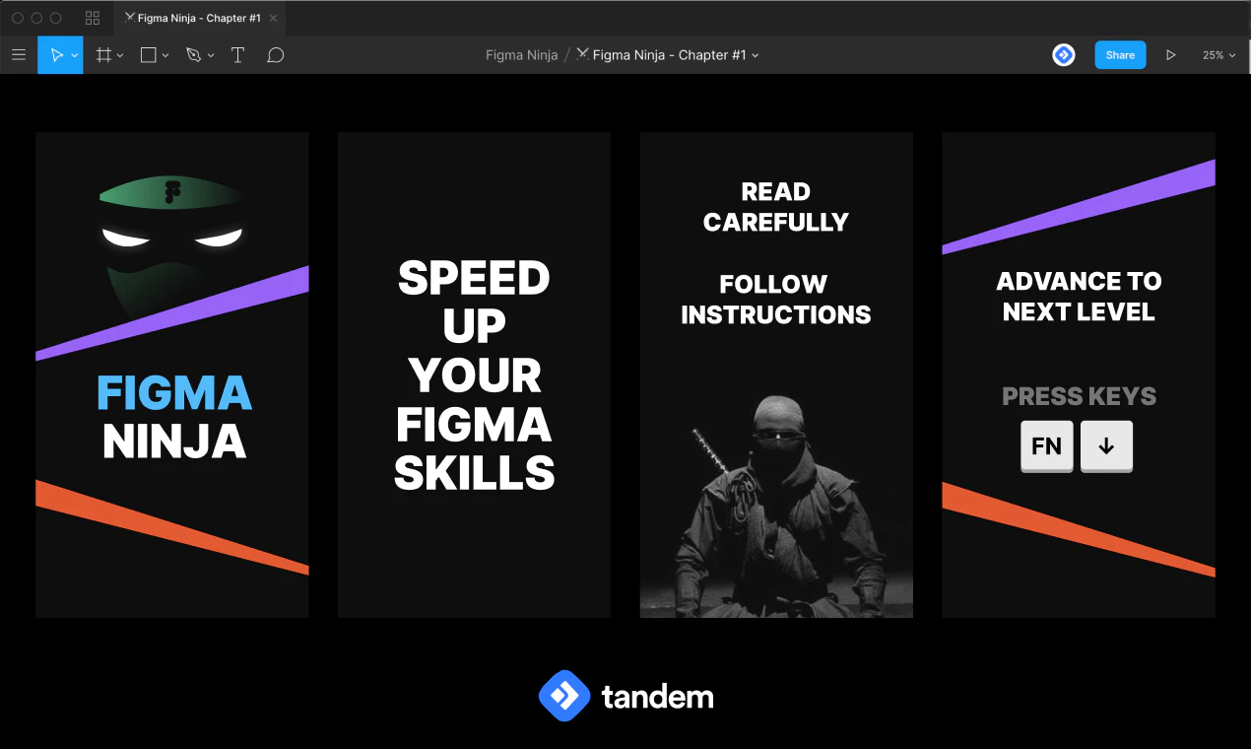Select the Frame tool
Screen dimensions: 1251x749
click(103, 55)
